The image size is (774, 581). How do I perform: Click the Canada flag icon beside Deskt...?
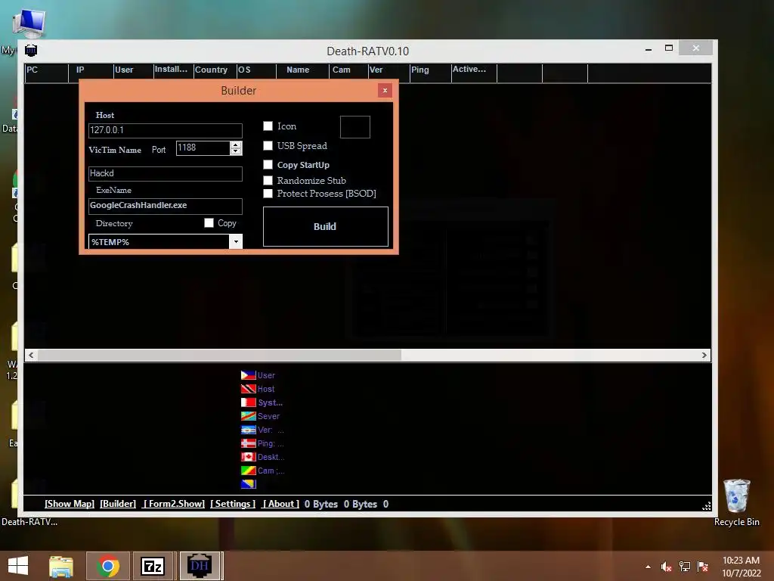click(248, 457)
